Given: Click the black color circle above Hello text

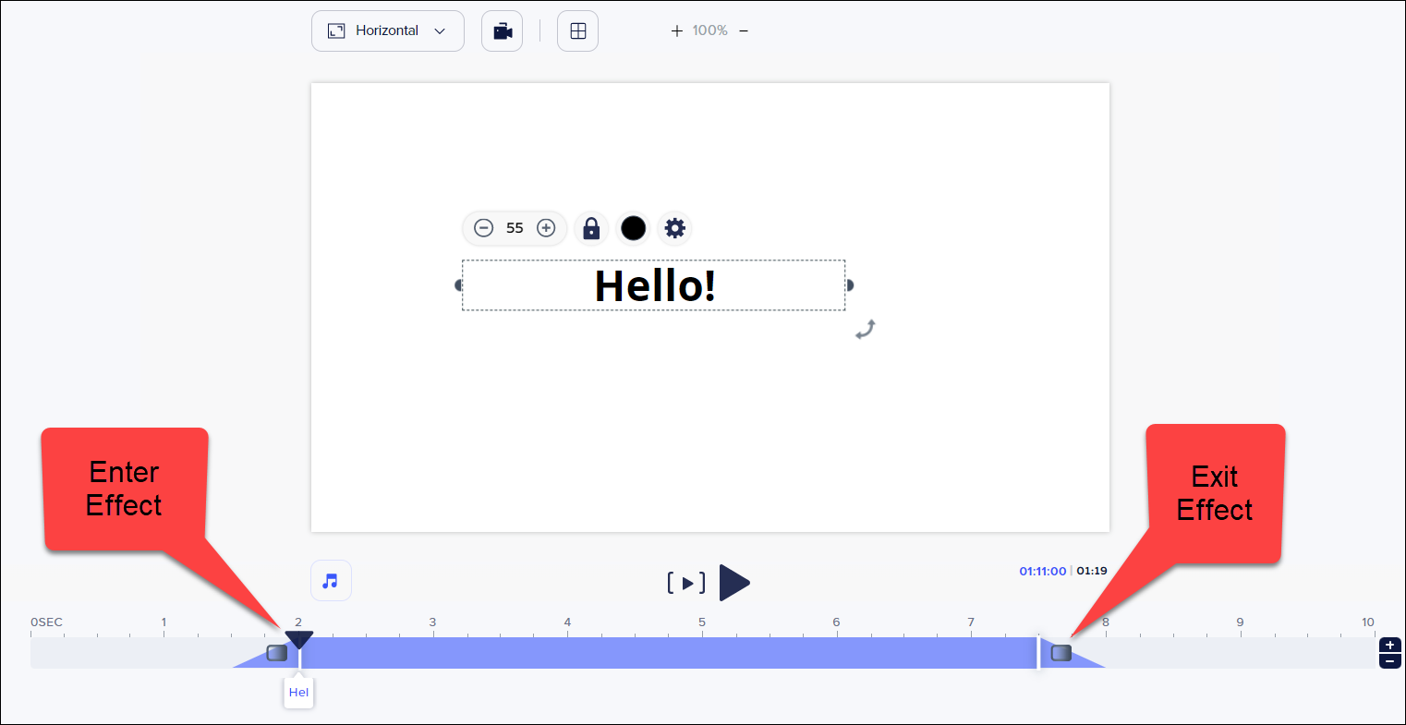Looking at the screenshot, I should tap(633, 228).
